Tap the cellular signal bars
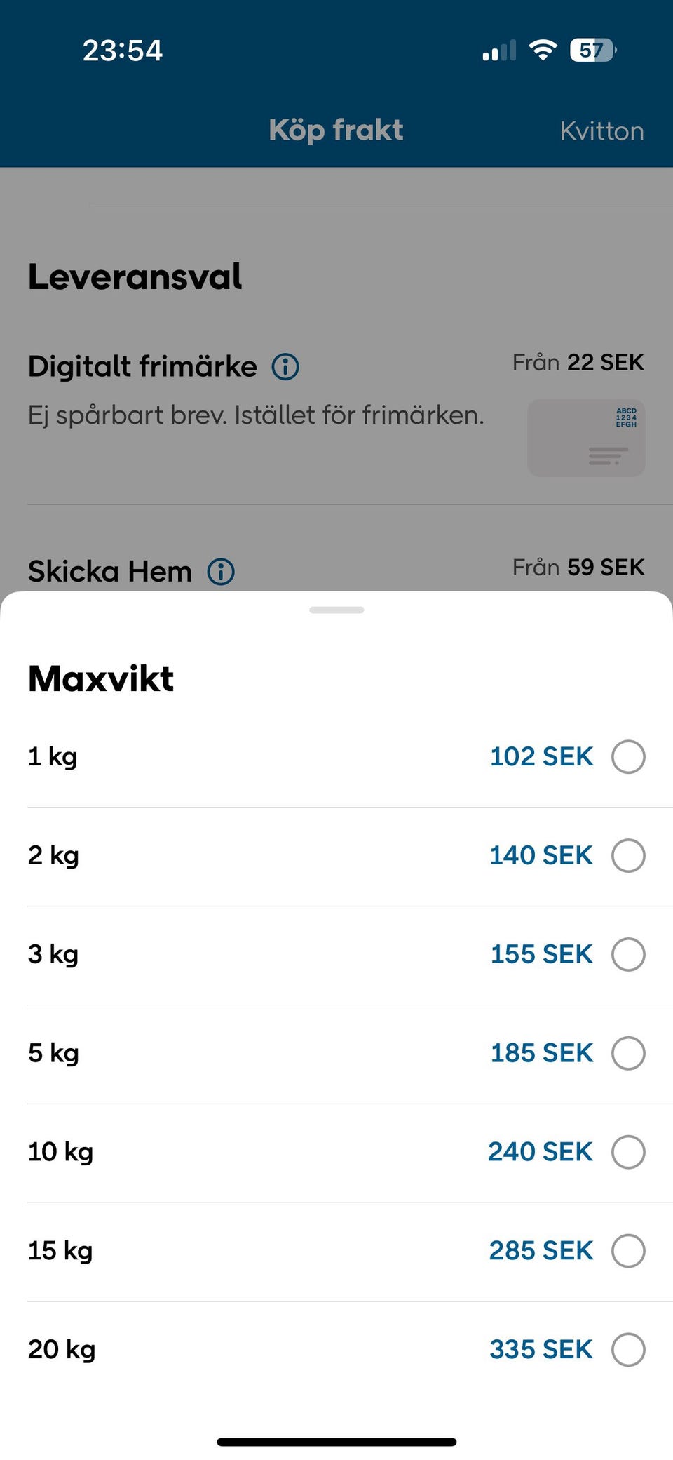Image resolution: width=673 pixels, height=1460 pixels. point(499,51)
